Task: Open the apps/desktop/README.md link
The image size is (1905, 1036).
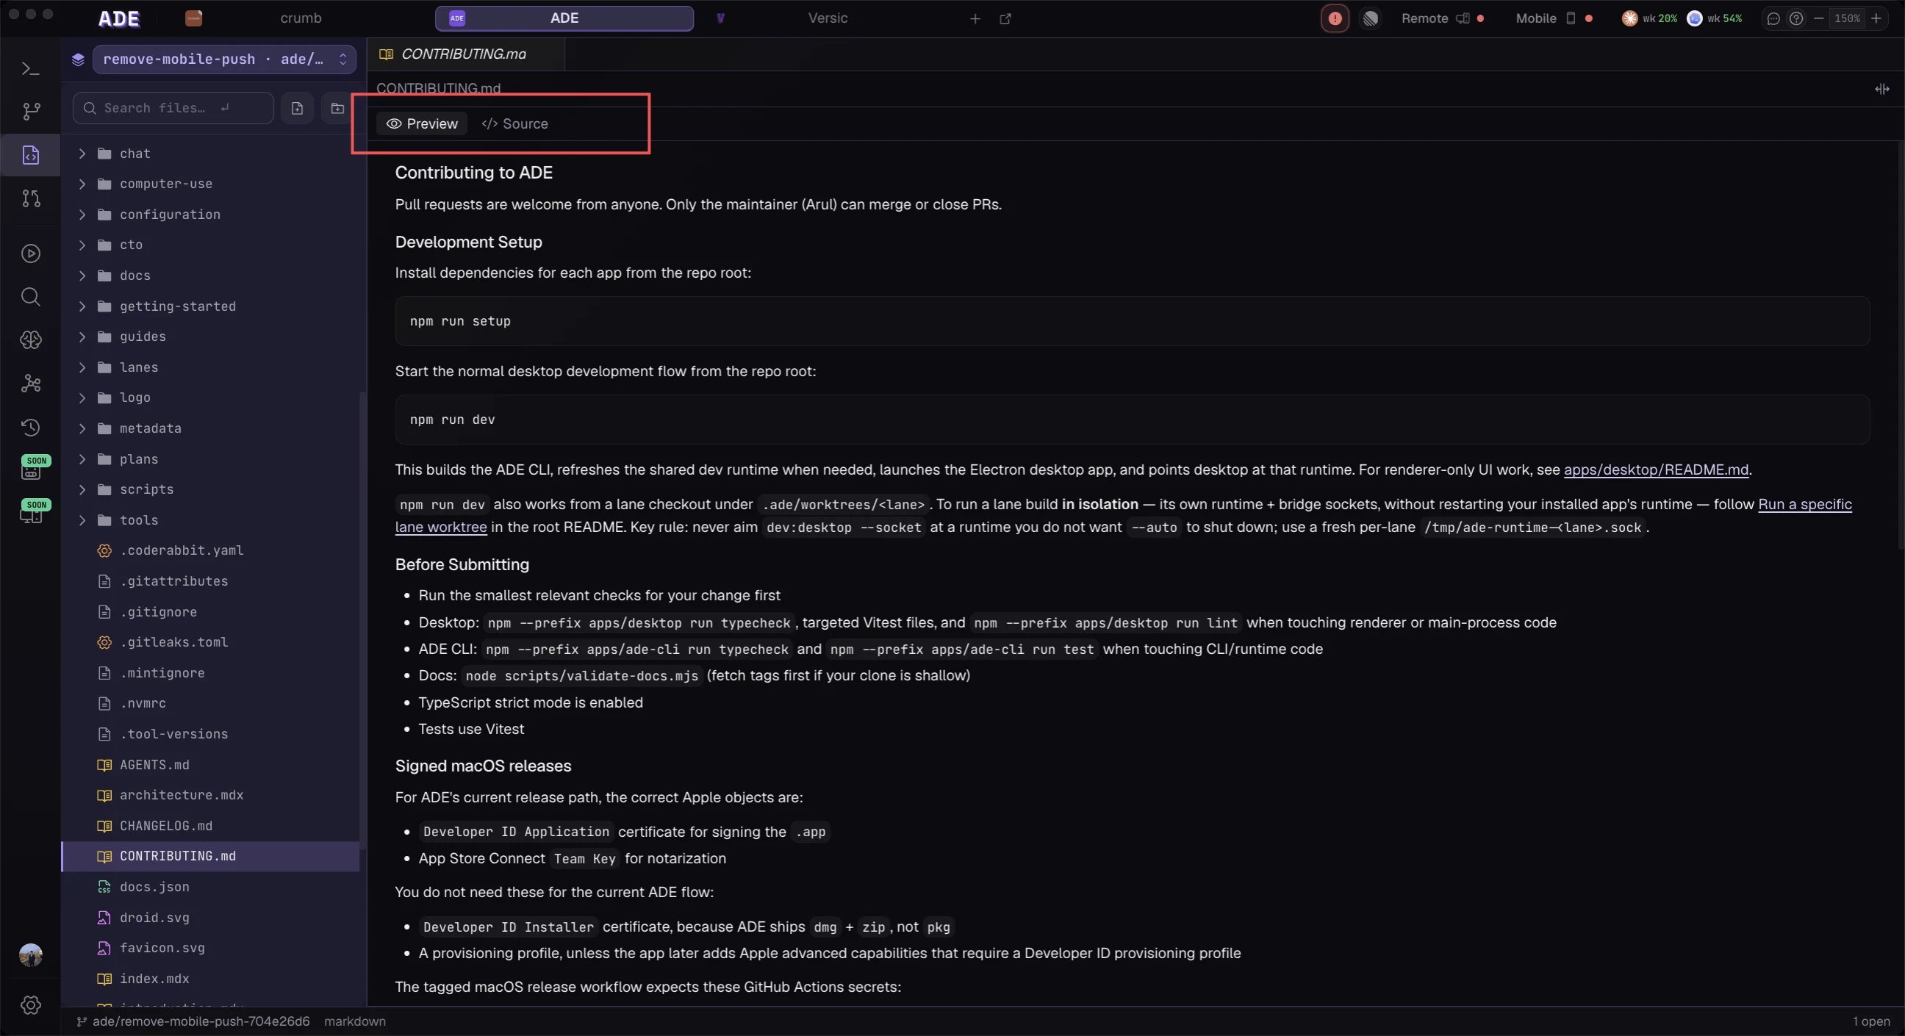Action: click(1656, 470)
